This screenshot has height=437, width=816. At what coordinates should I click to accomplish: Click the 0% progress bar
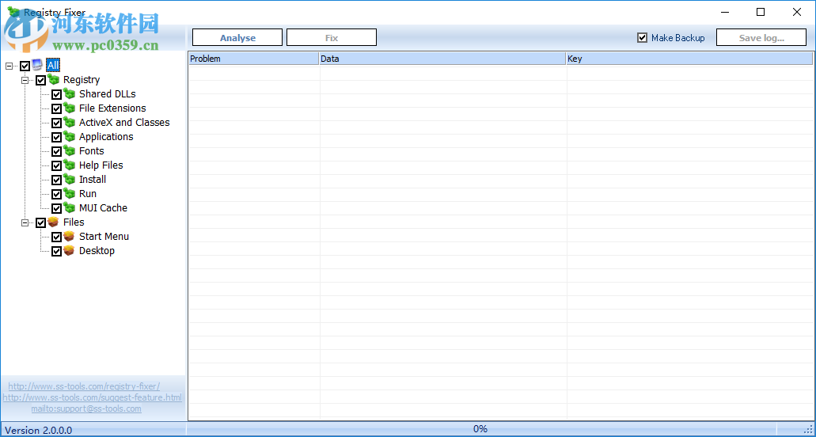click(x=481, y=428)
